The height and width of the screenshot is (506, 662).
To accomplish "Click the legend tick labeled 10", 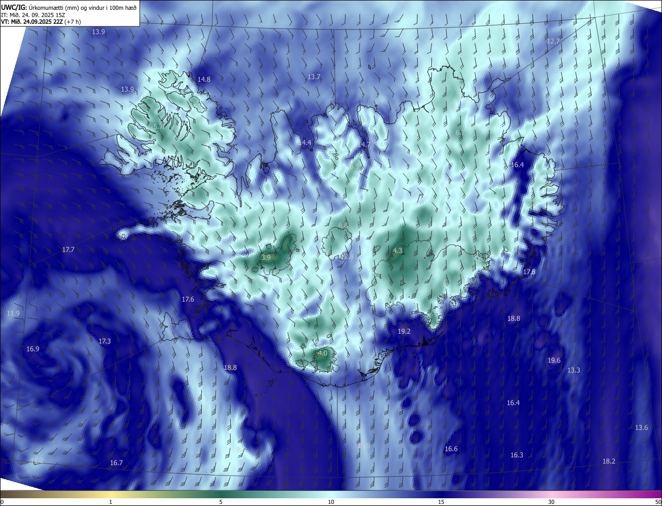I will coord(331,502).
